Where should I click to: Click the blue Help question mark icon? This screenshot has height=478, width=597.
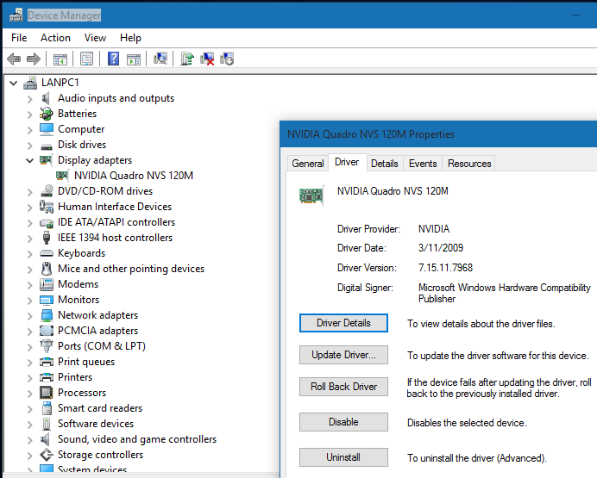tap(114, 59)
